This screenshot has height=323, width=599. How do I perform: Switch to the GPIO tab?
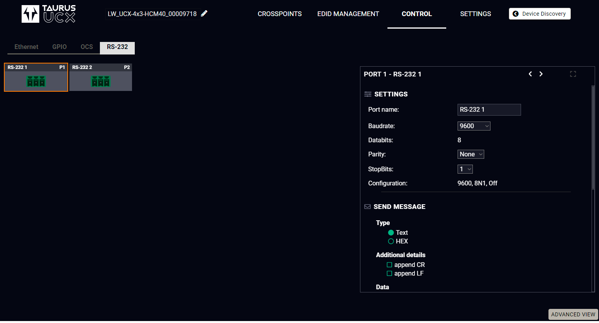pos(60,47)
